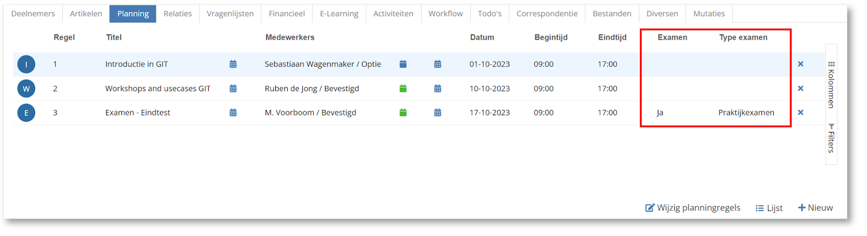Go to the Correspondentie tab
The image size is (867, 236).
pyautogui.click(x=546, y=14)
